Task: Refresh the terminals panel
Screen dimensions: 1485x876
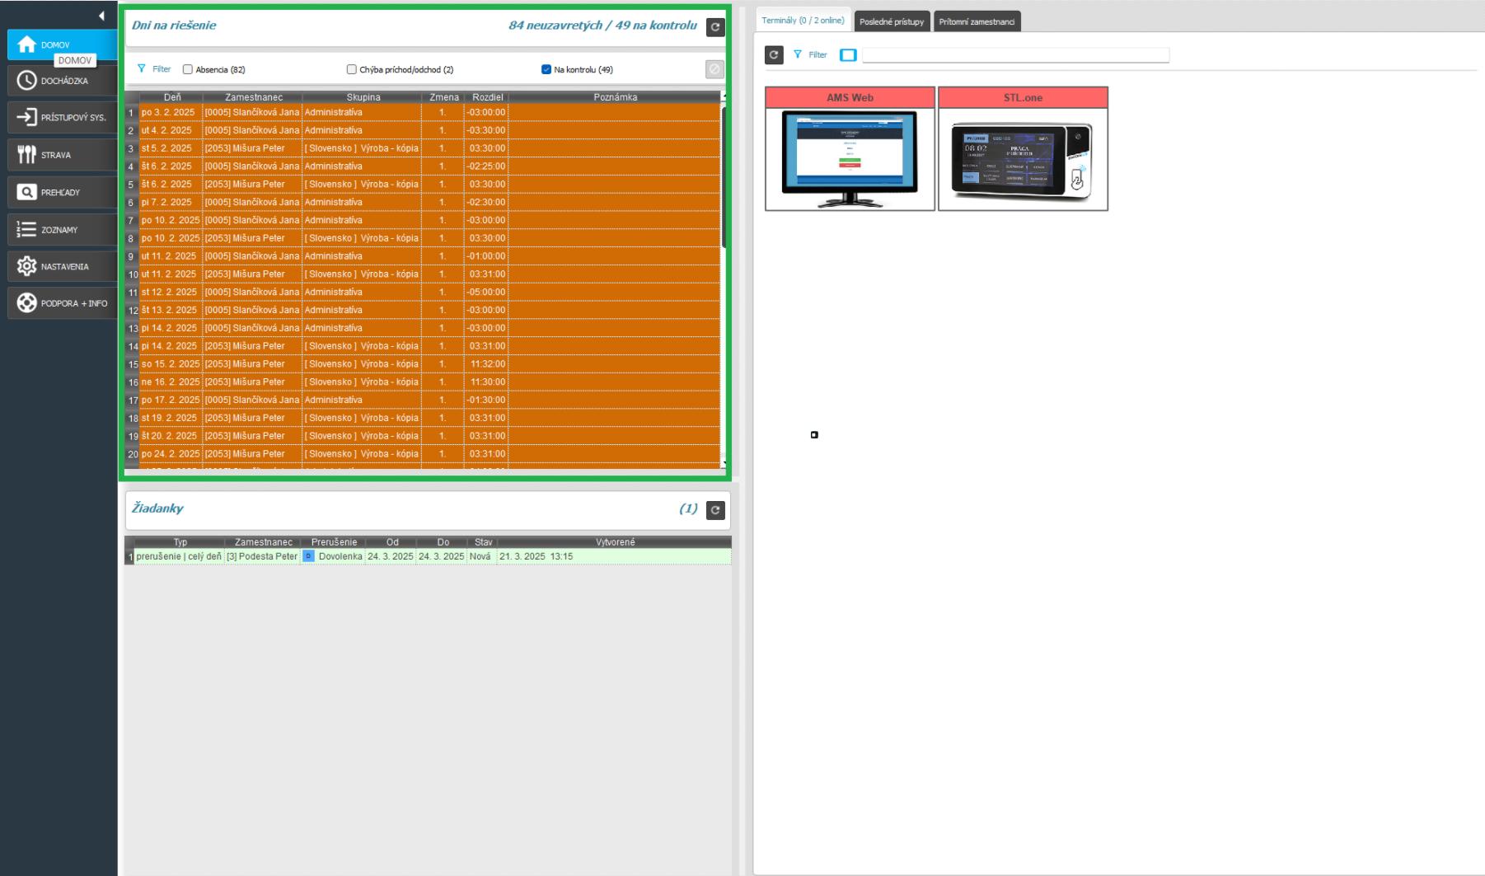Action: tap(774, 55)
